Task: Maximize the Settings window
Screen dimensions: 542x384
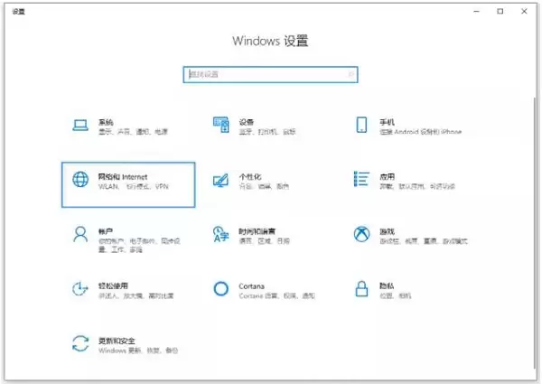Action: tap(500, 12)
